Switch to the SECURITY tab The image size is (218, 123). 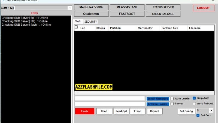point(91,22)
